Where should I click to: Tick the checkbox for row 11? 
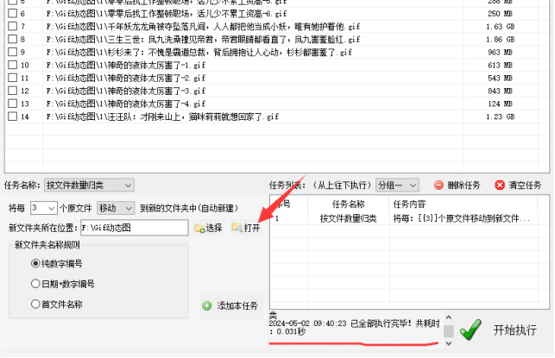pyautogui.click(x=13, y=78)
